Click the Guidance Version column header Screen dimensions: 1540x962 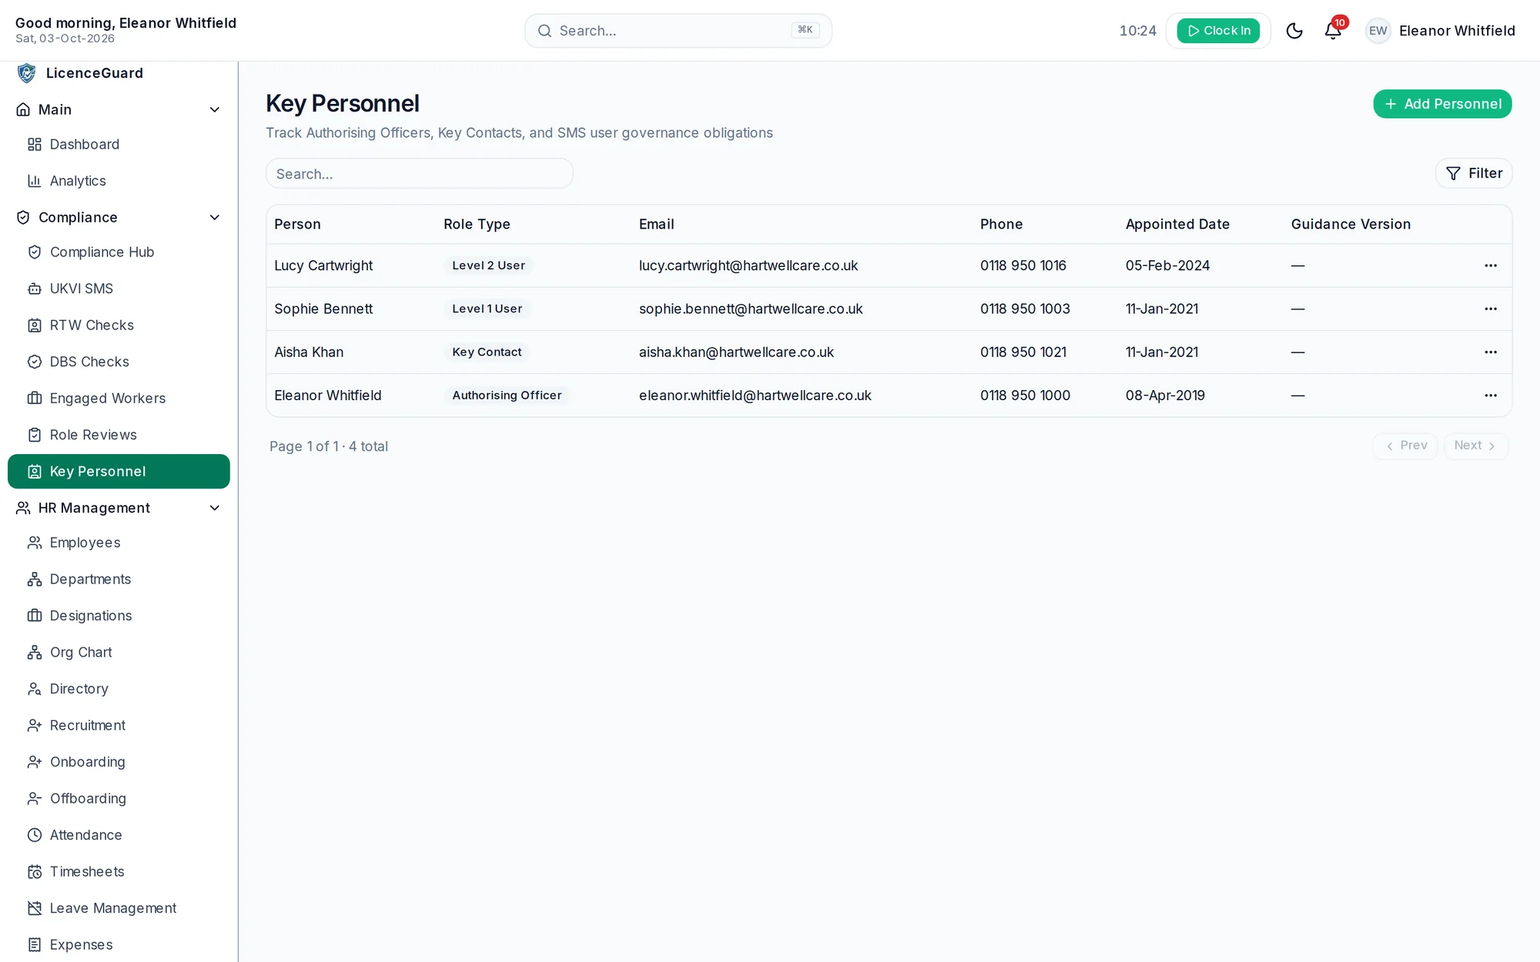tap(1351, 224)
